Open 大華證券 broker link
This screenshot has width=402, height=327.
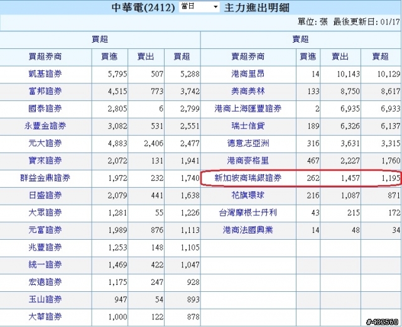(x=45, y=317)
